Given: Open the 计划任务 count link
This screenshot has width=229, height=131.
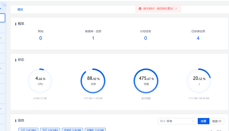Looking at the screenshot, I should pos(145,38).
